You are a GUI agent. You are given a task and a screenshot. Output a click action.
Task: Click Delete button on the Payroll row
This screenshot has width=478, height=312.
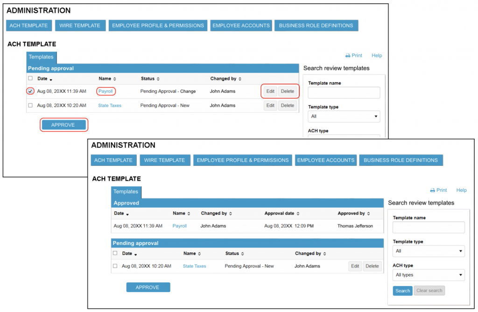tap(288, 91)
